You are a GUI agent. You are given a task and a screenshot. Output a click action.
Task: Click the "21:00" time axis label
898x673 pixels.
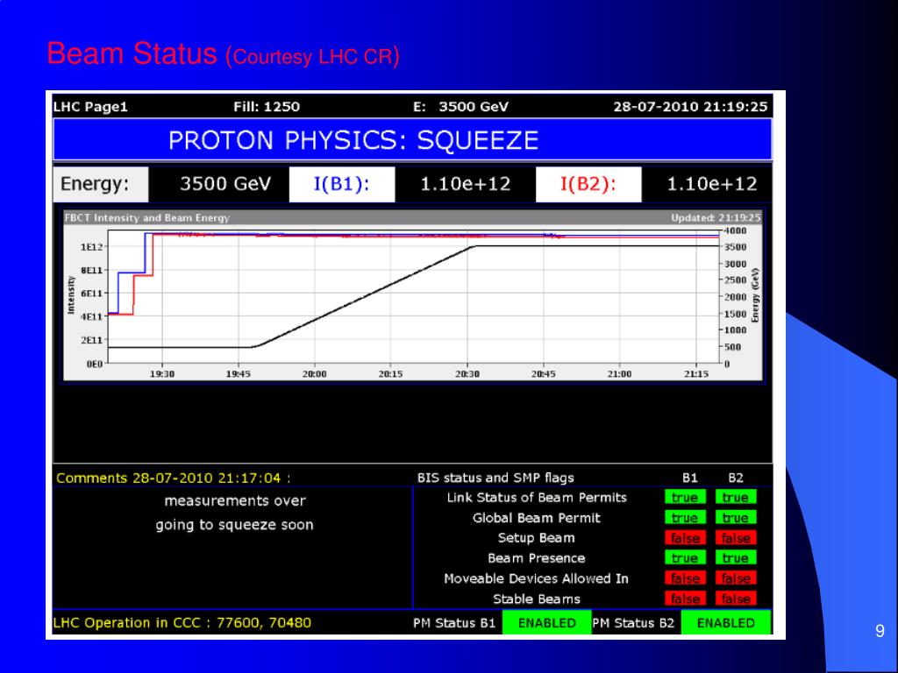tap(620, 374)
